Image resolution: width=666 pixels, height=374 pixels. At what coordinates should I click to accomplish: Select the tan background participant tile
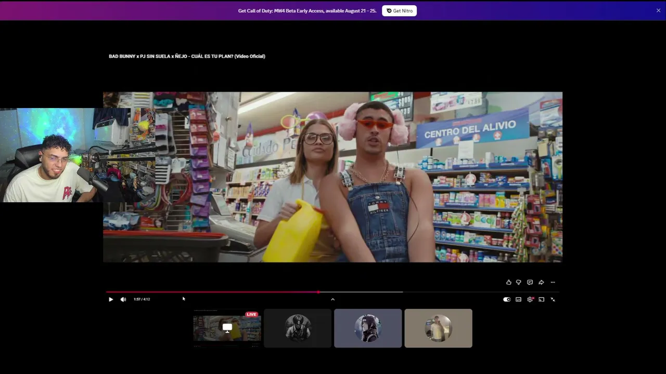[438, 328]
